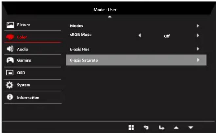The height and width of the screenshot is (133, 216).
Task: Select the sRGB Mode row label
Action: [81, 35]
